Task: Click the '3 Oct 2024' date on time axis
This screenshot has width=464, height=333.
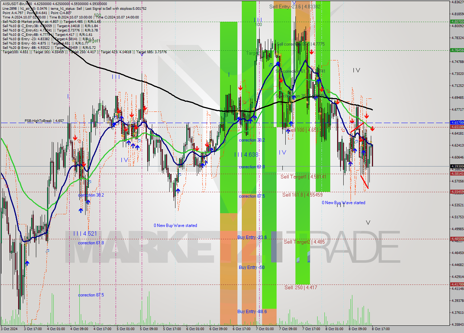Action: pos(10,329)
